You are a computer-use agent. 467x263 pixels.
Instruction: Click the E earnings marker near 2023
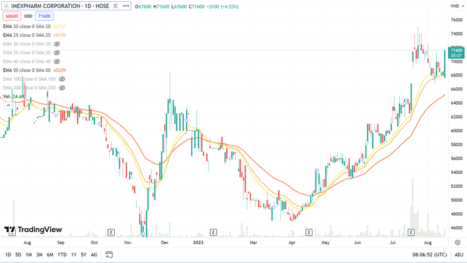point(213,232)
